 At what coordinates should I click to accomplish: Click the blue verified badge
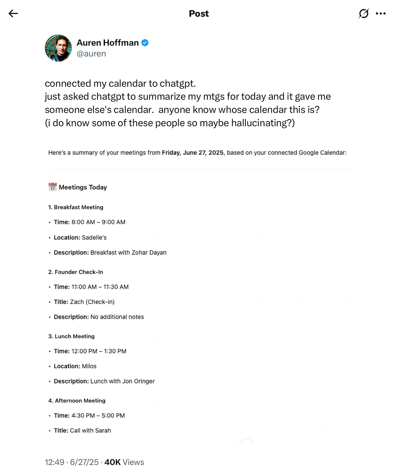click(x=145, y=42)
